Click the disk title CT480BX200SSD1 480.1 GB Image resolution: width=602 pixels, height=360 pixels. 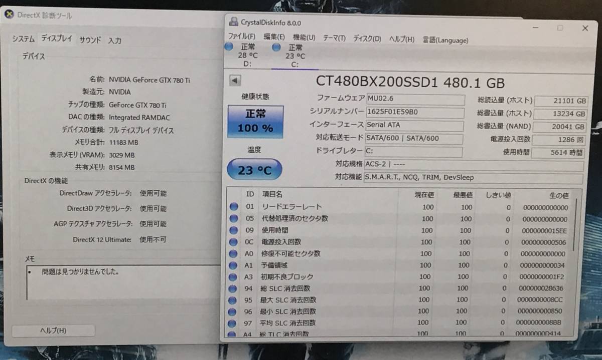pos(410,82)
